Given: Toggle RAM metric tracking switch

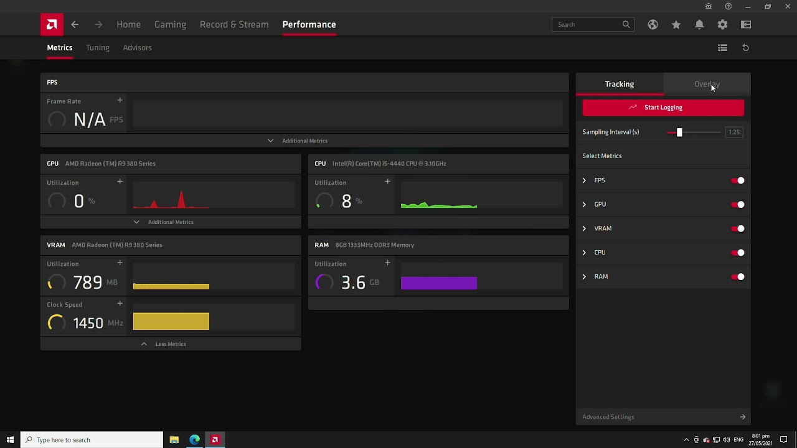Looking at the screenshot, I should pos(738,277).
